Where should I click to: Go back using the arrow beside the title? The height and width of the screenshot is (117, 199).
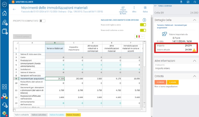pyautogui.click(x=14, y=9)
